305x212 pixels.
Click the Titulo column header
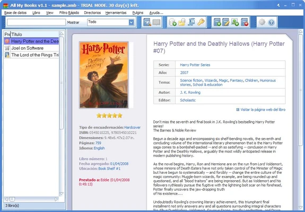pyautogui.click(x=34, y=34)
